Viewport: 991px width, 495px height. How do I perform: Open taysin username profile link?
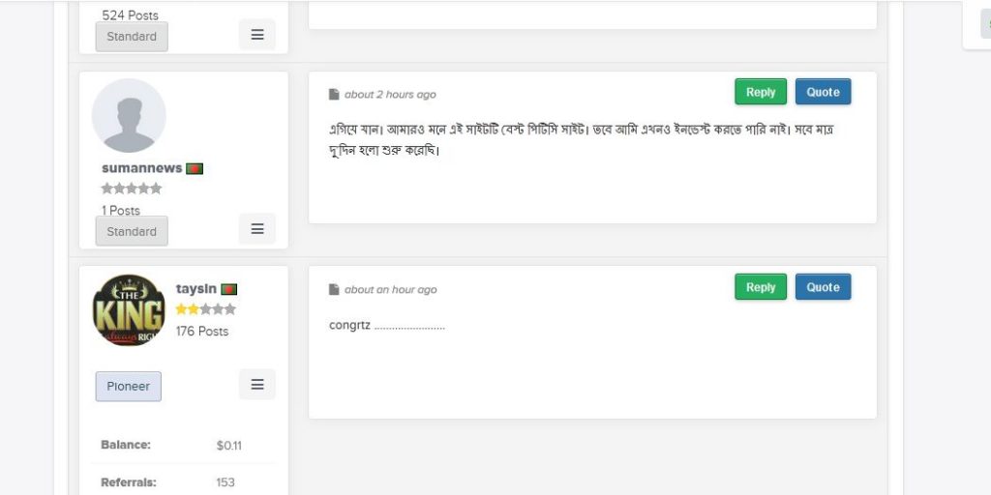click(x=196, y=289)
